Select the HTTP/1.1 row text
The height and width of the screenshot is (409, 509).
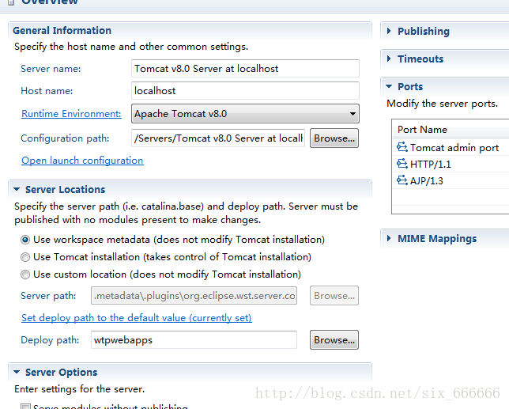tap(431, 164)
